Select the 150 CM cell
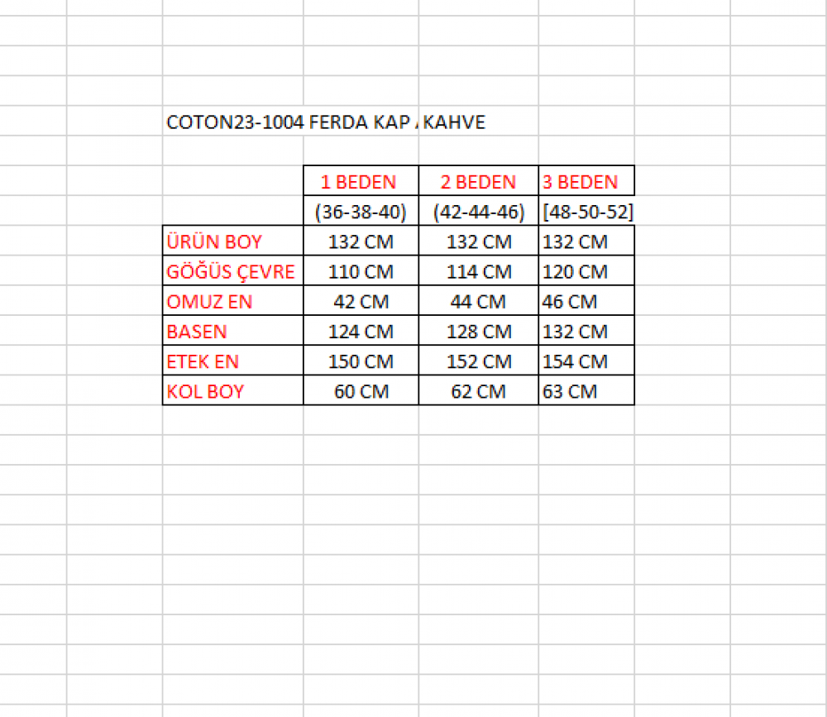The image size is (827, 717). (x=361, y=361)
